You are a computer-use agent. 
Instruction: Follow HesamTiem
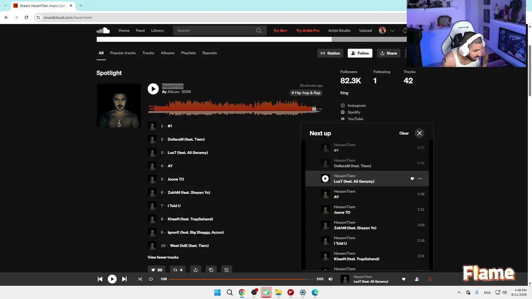click(x=360, y=53)
